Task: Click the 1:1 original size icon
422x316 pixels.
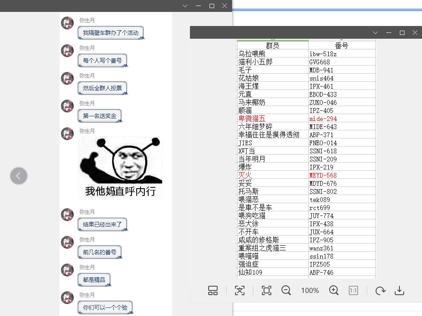Action: pos(353,290)
